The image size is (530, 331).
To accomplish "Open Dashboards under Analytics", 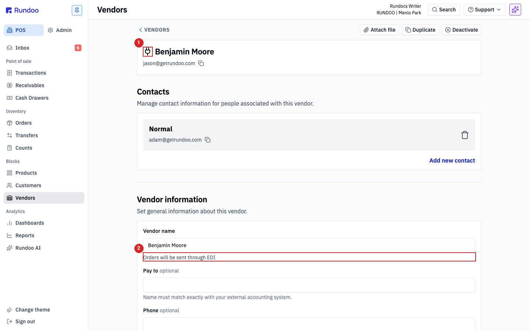I will coord(44,223).
